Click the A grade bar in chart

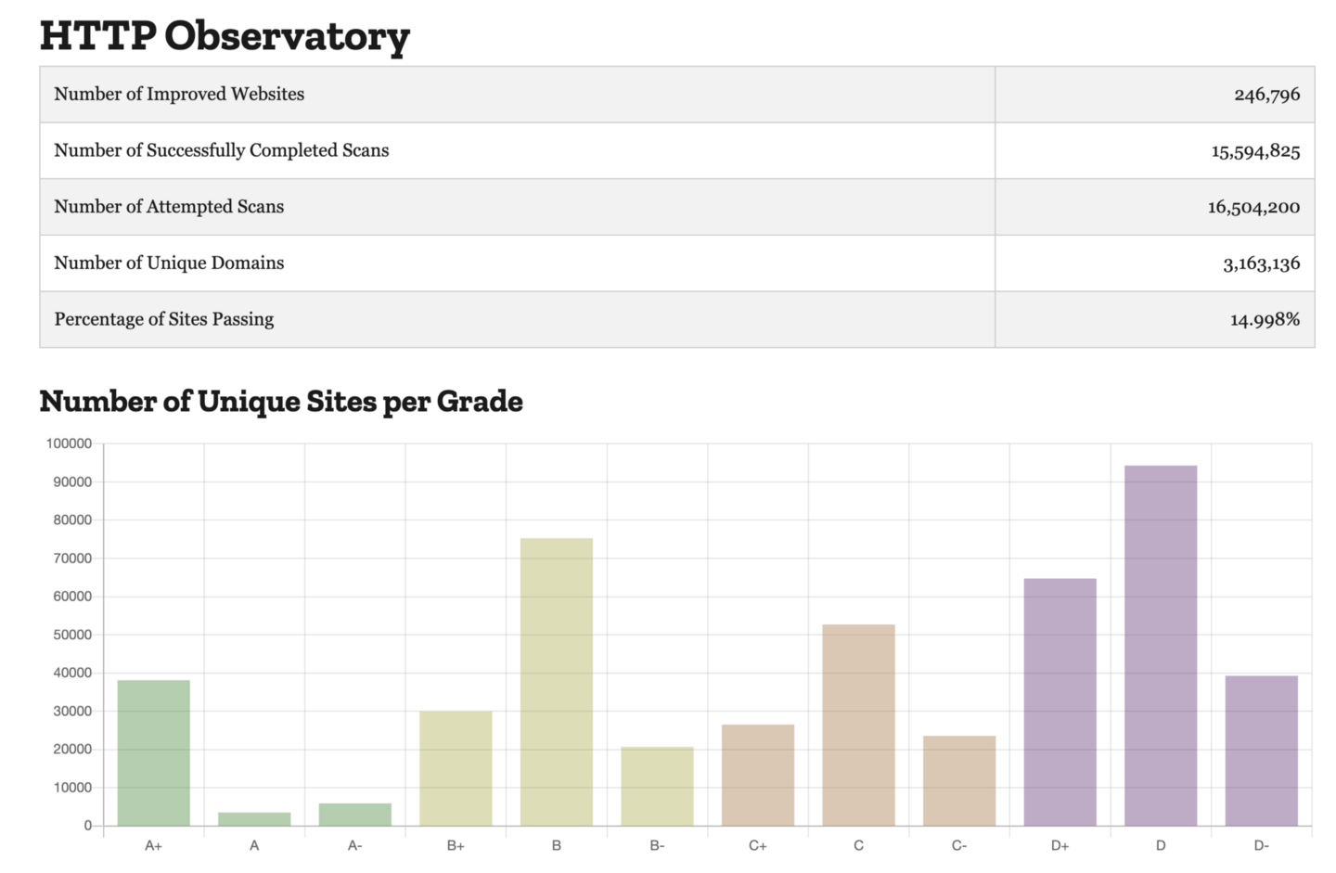click(254, 819)
